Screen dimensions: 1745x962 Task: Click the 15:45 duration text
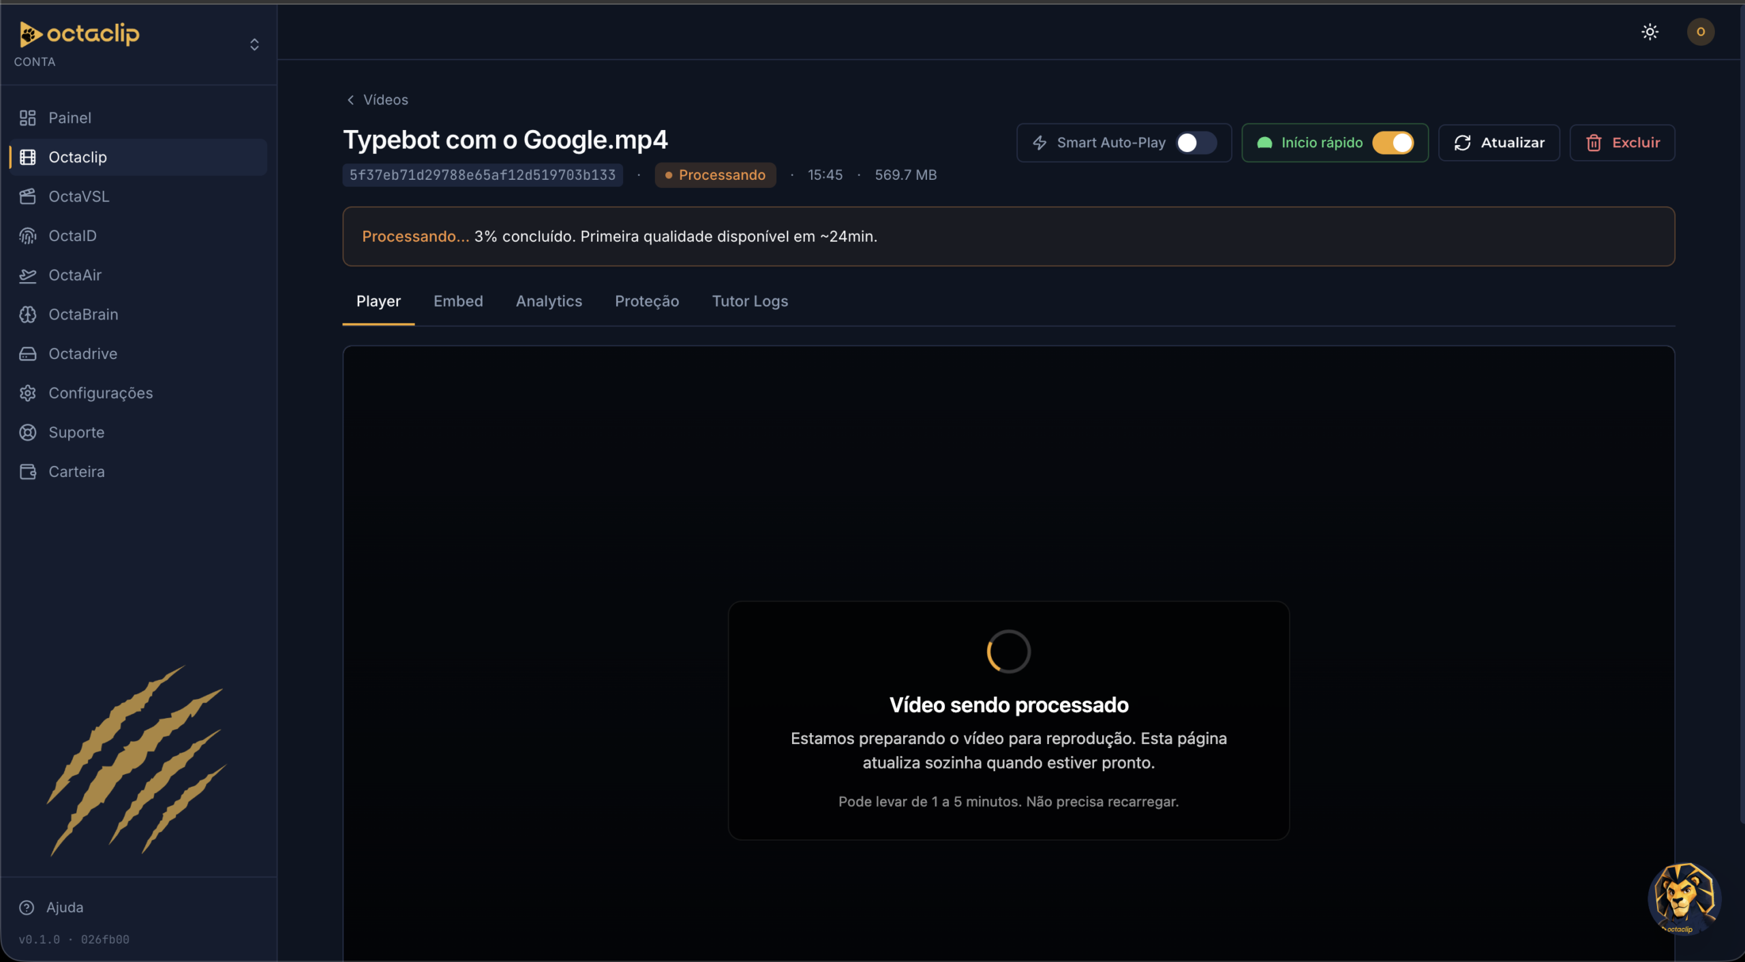click(825, 175)
